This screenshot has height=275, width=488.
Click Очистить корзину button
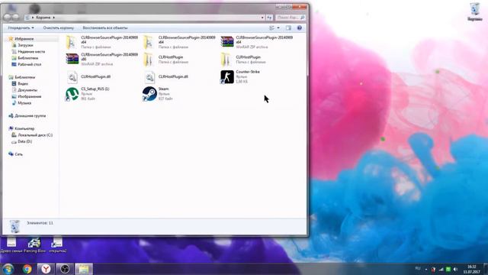[58, 27]
